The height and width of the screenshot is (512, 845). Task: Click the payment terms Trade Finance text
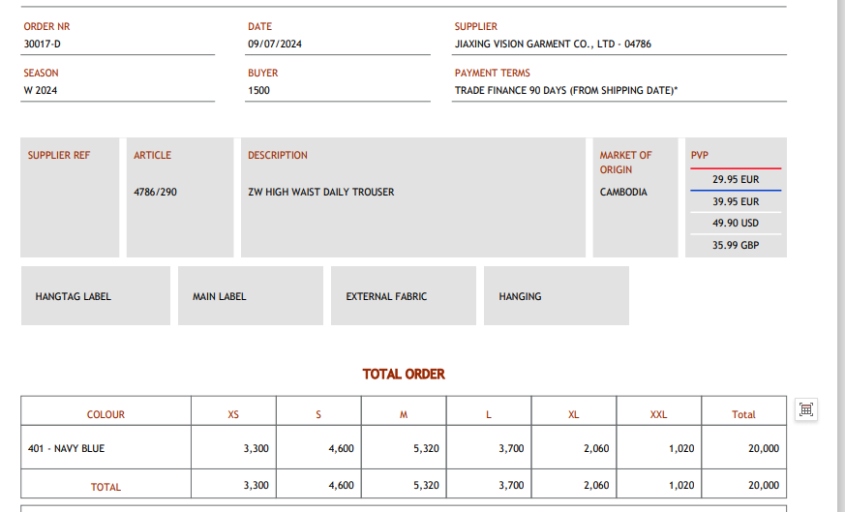[566, 90]
